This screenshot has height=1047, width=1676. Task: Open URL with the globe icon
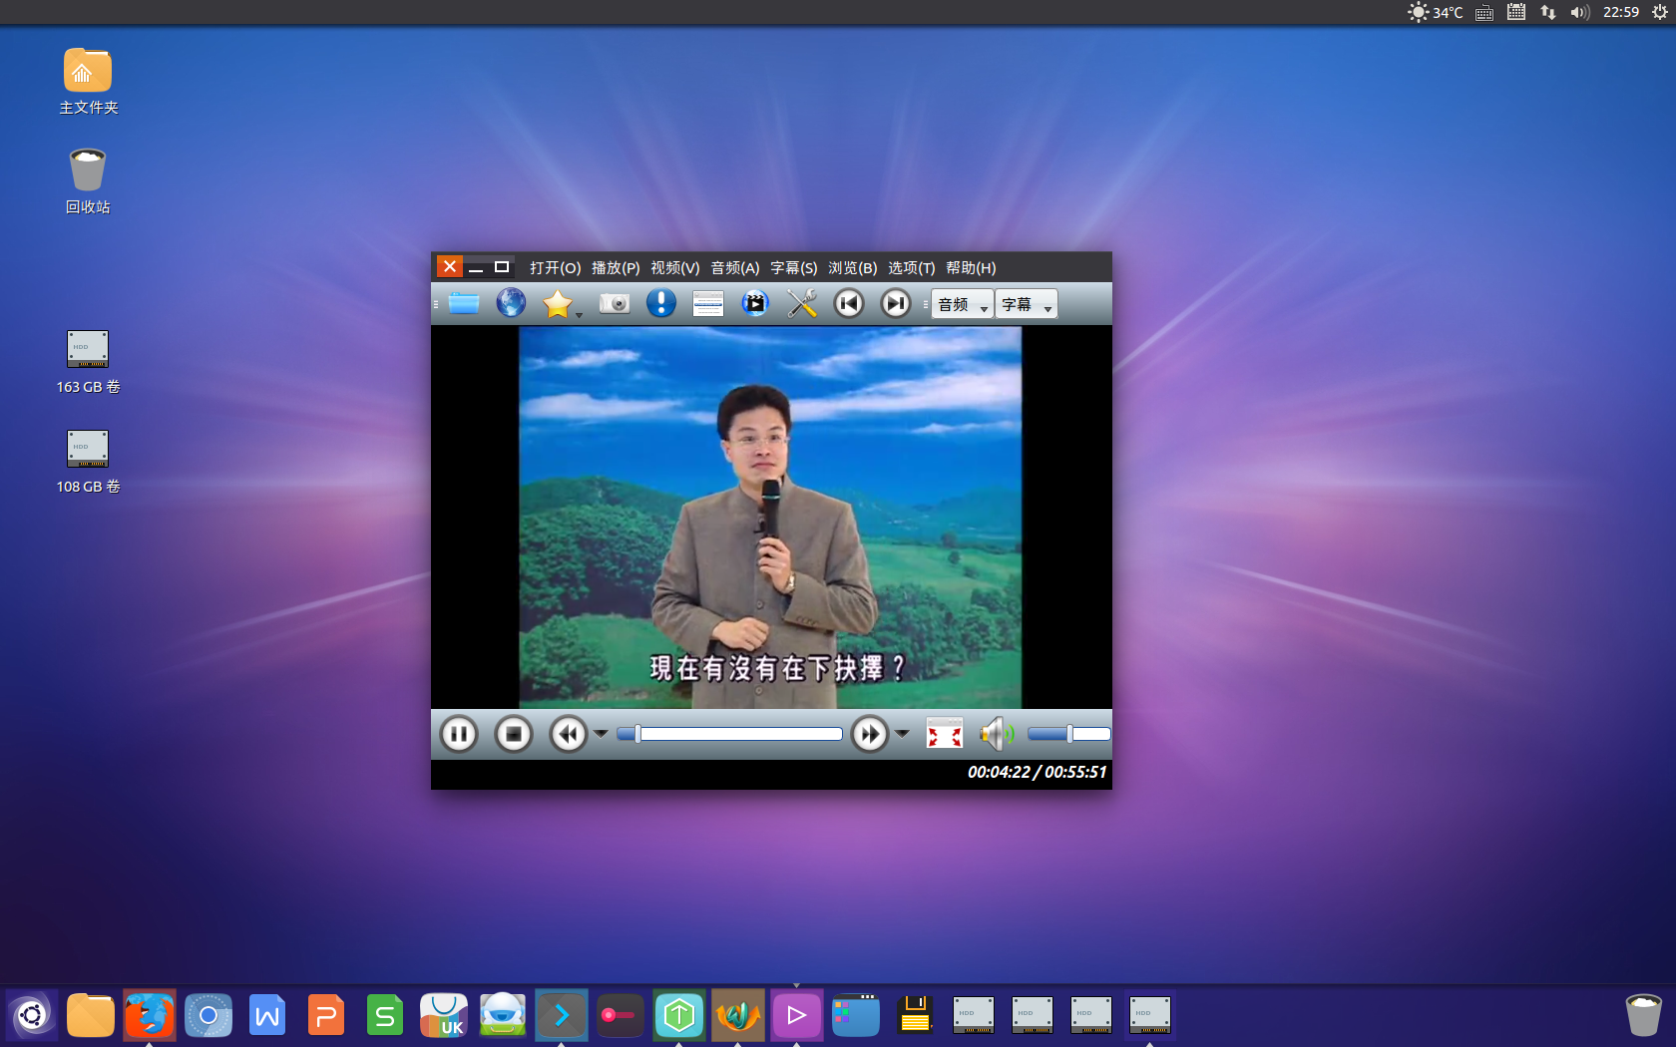click(511, 303)
